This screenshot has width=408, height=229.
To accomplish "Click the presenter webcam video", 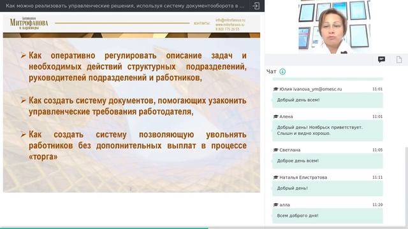I will point(334,27).
